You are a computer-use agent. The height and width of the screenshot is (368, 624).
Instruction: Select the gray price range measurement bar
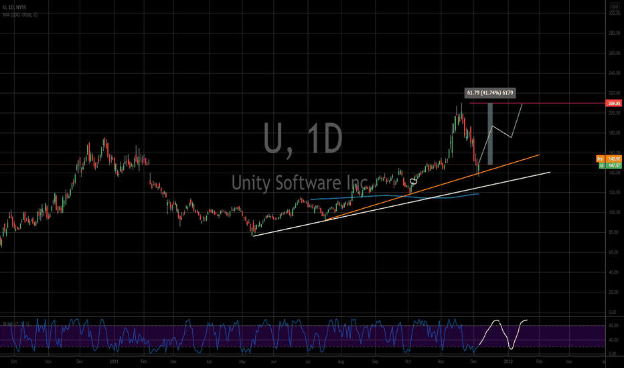[490, 134]
